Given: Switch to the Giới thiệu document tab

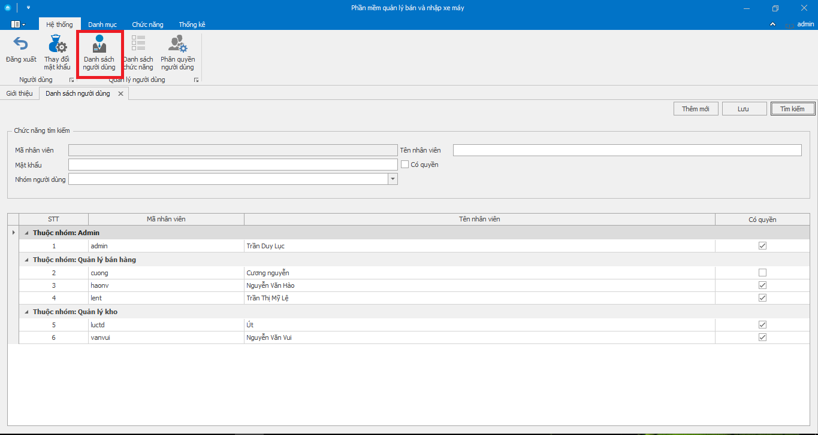Looking at the screenshot, I should [20, 94].
